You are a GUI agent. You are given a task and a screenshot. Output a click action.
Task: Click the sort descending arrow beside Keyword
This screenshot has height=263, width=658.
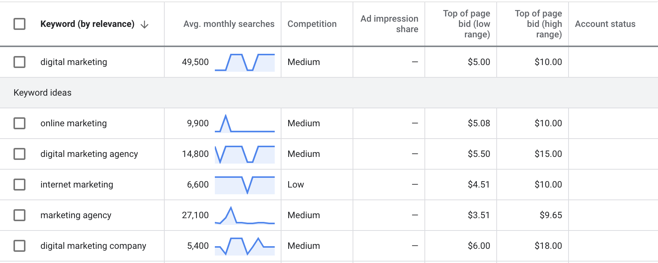[144, 25]
